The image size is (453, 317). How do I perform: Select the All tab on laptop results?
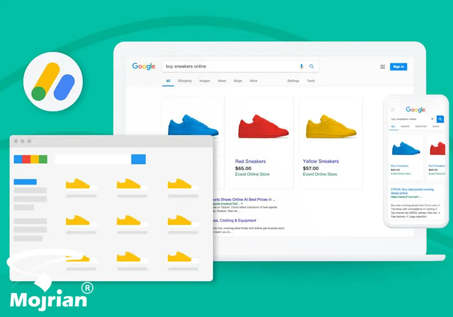coord(168,81)
